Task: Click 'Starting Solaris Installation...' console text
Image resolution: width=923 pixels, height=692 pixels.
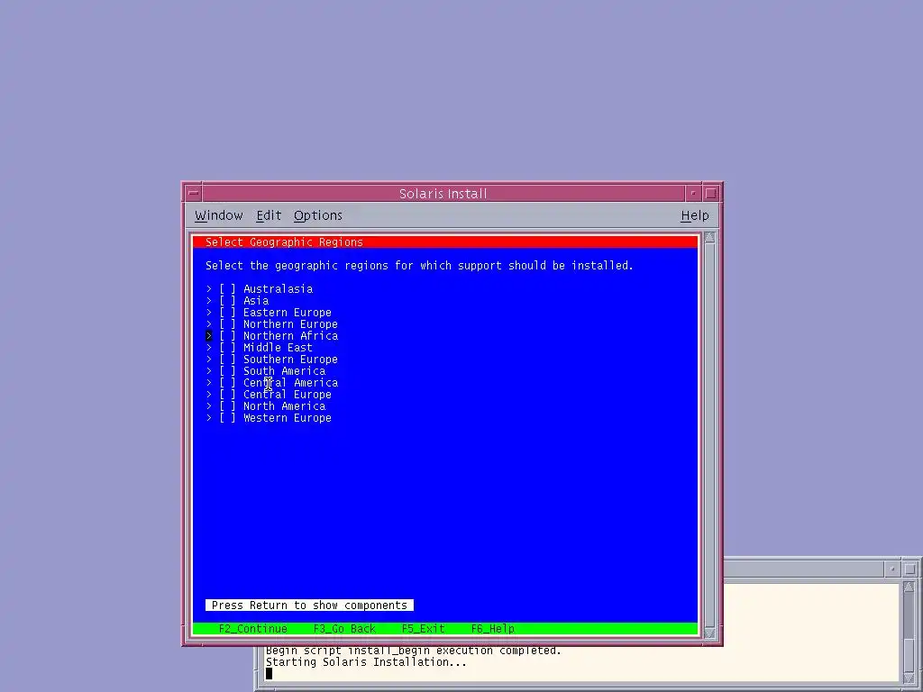Action: point(366,662)
